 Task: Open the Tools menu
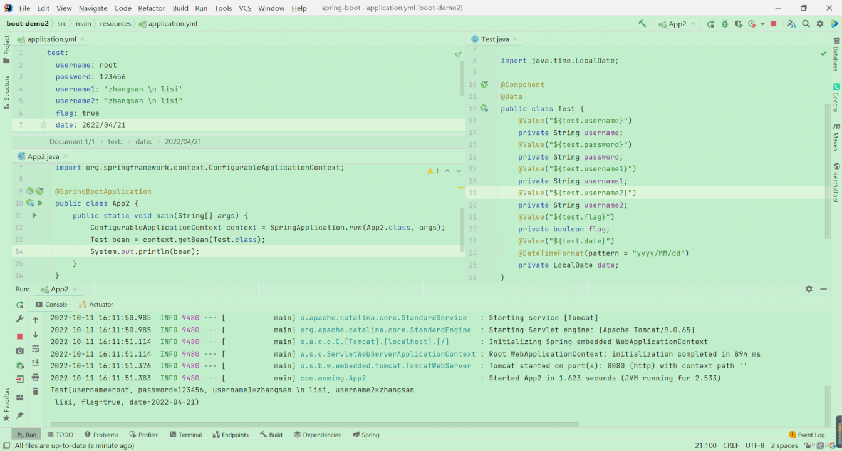(x=223, y=8)
